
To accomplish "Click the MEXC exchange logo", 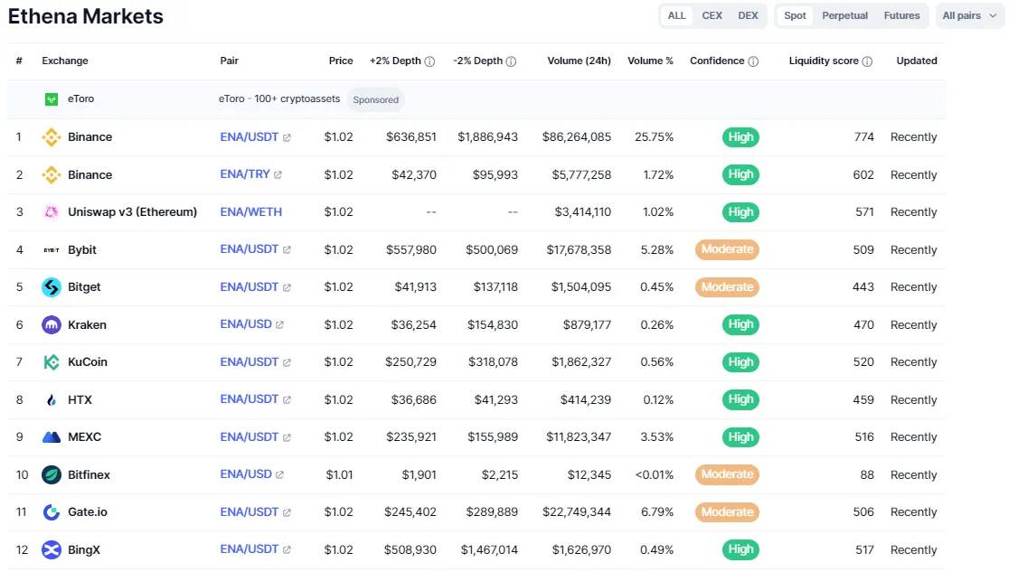I will [52, 436].
